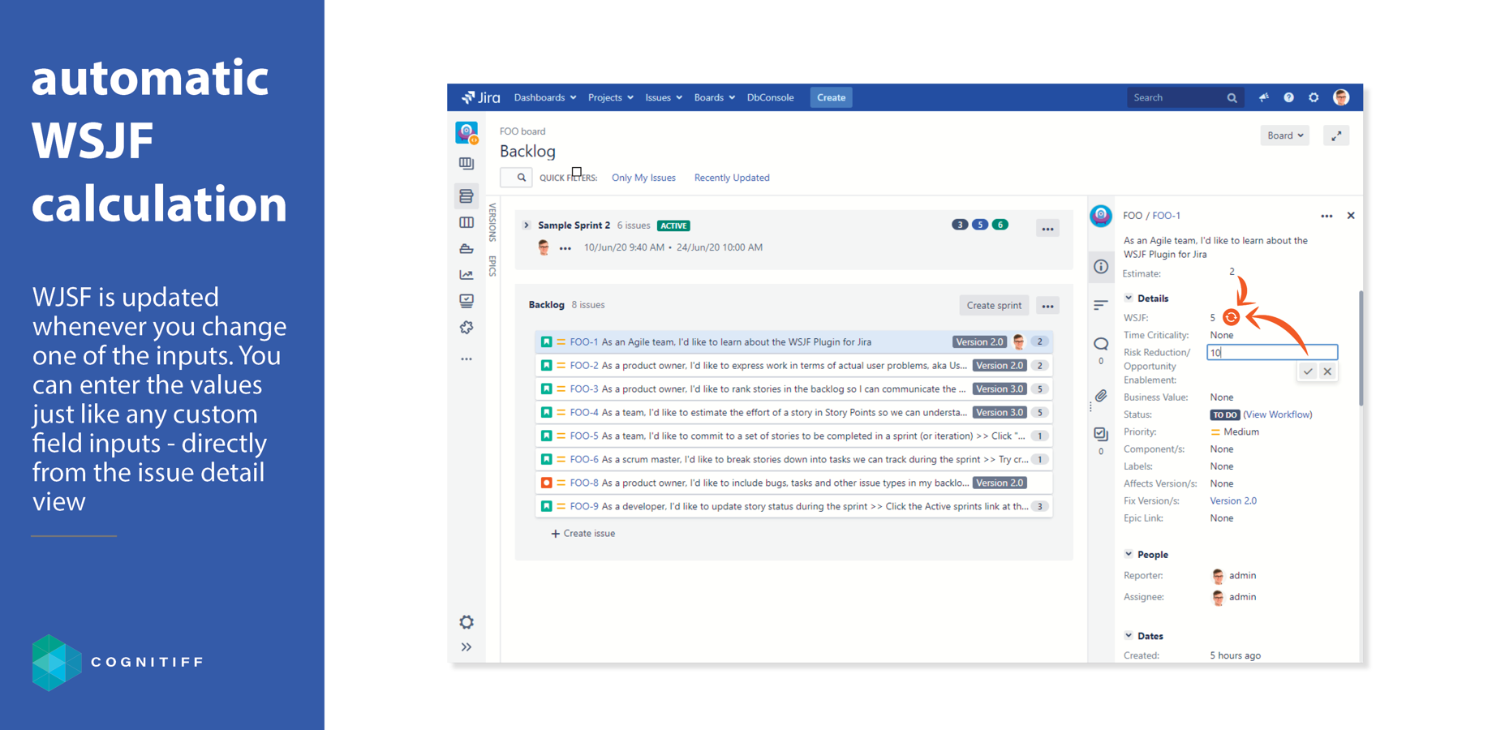Close the FOO-1 issue detail panel
1492x730 pixels.
[1351, 216]
